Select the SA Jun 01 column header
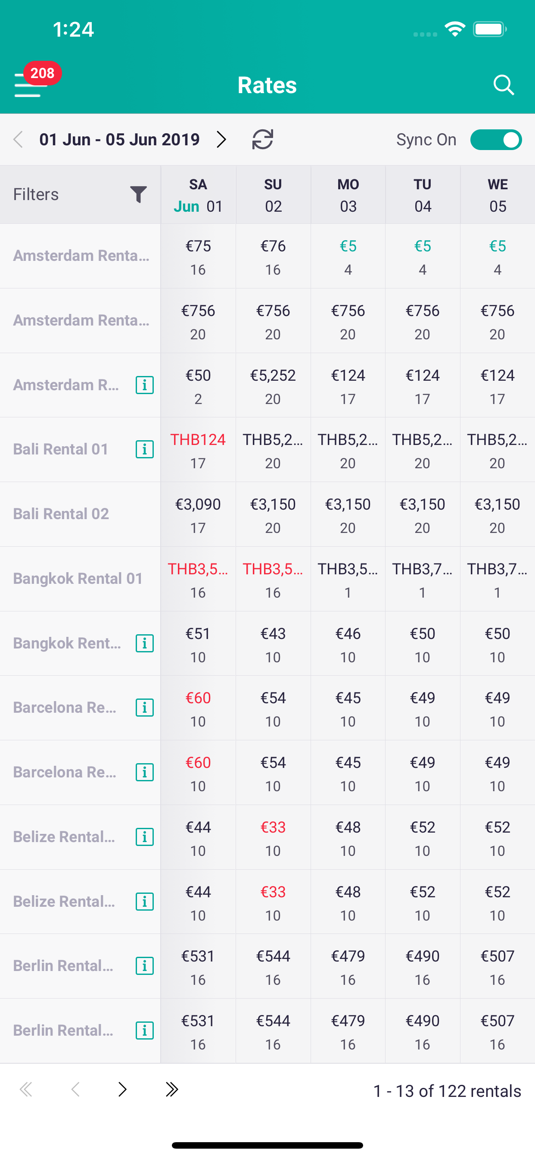 coord(198,195)
